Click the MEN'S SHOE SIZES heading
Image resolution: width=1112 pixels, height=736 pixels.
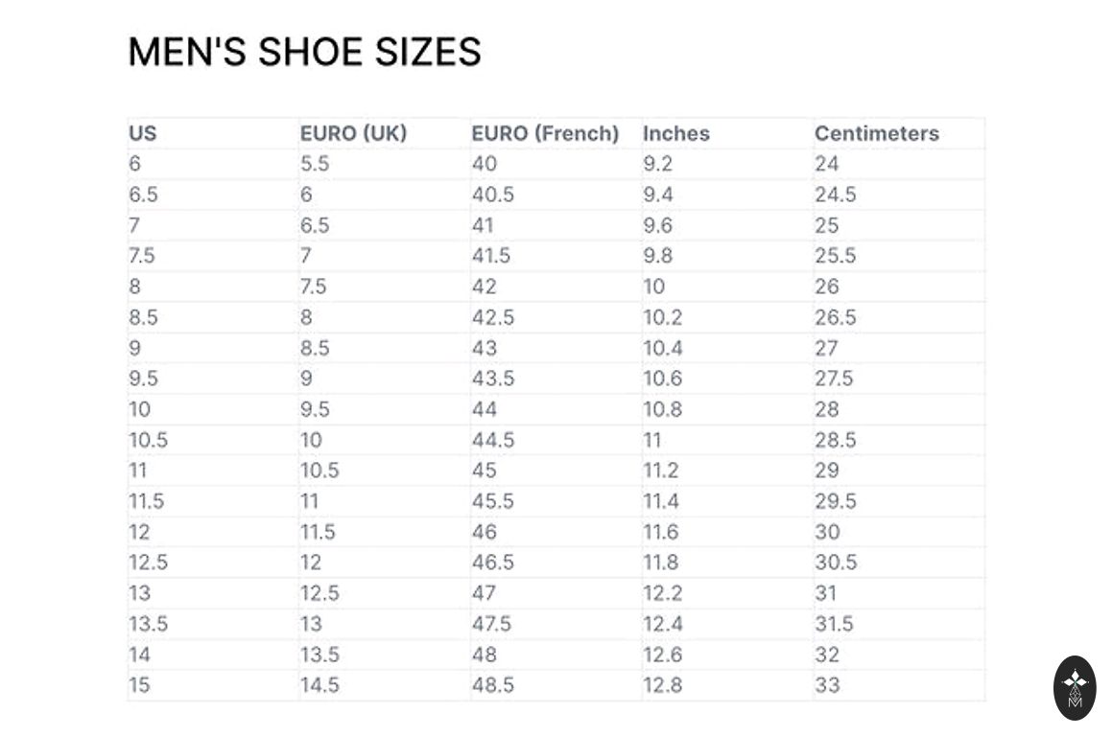(x=304, y=52)
